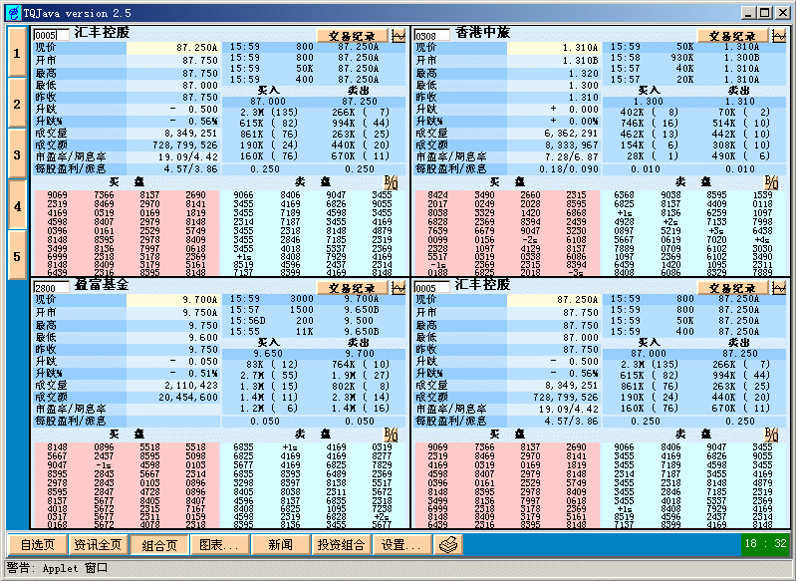Select the 0.18/0.090 earnings value
This screenshot has height=581, width=796.
[x=569, y=169]
